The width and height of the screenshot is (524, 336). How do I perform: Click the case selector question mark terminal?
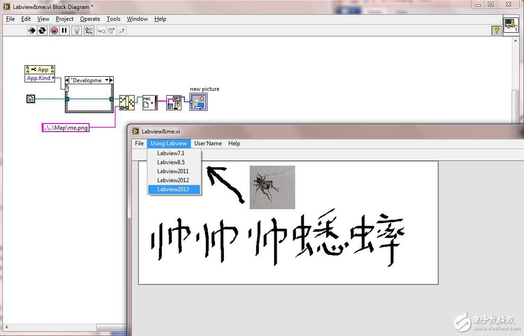click(x=67, y=89)
